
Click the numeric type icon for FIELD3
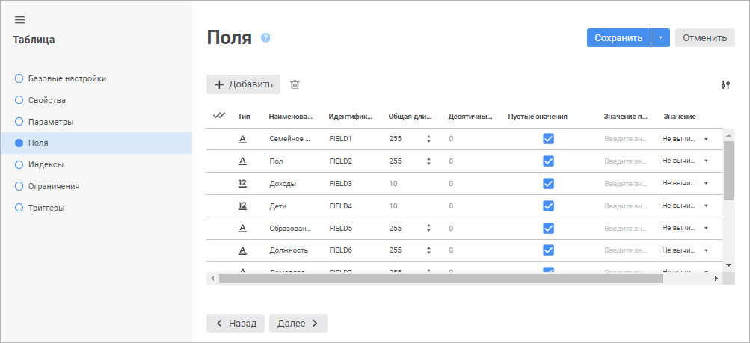pyautogui.click(x=242, y=183)
